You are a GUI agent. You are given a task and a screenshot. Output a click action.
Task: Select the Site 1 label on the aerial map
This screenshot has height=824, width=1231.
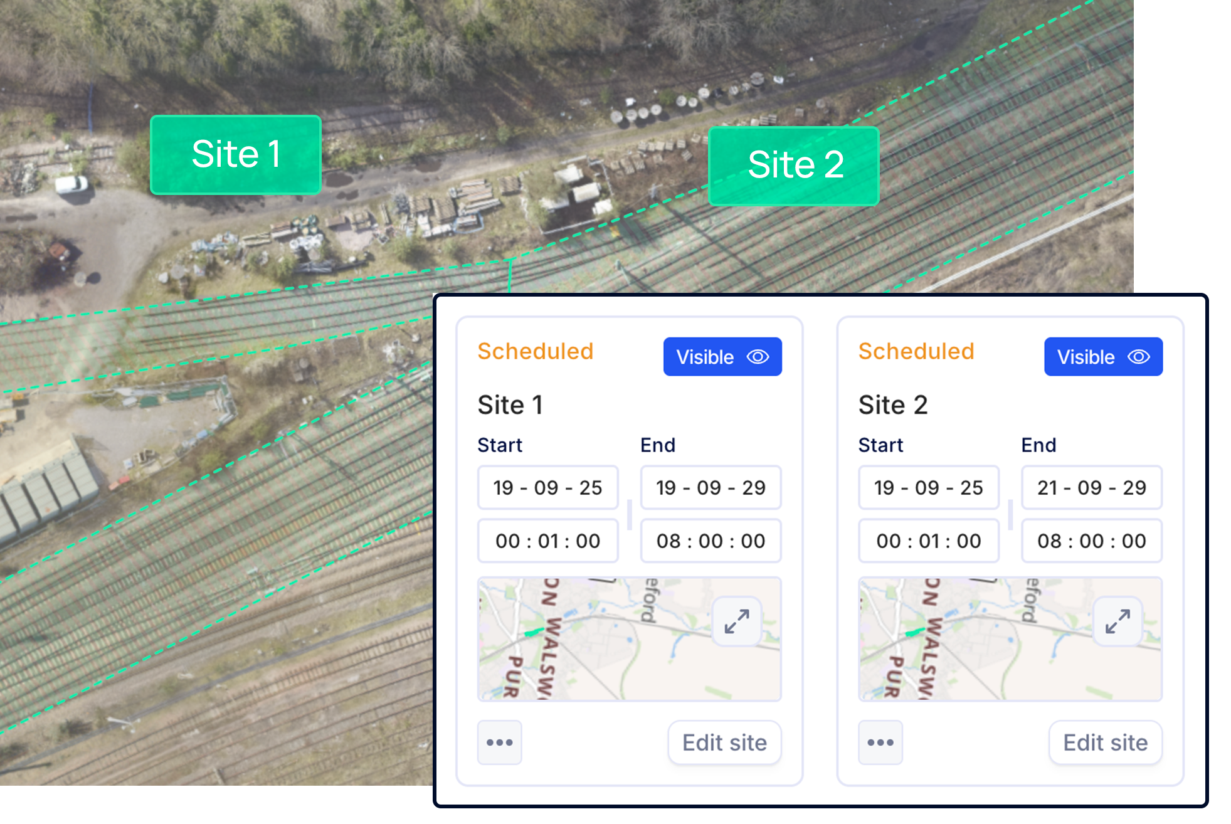(236, 154)
